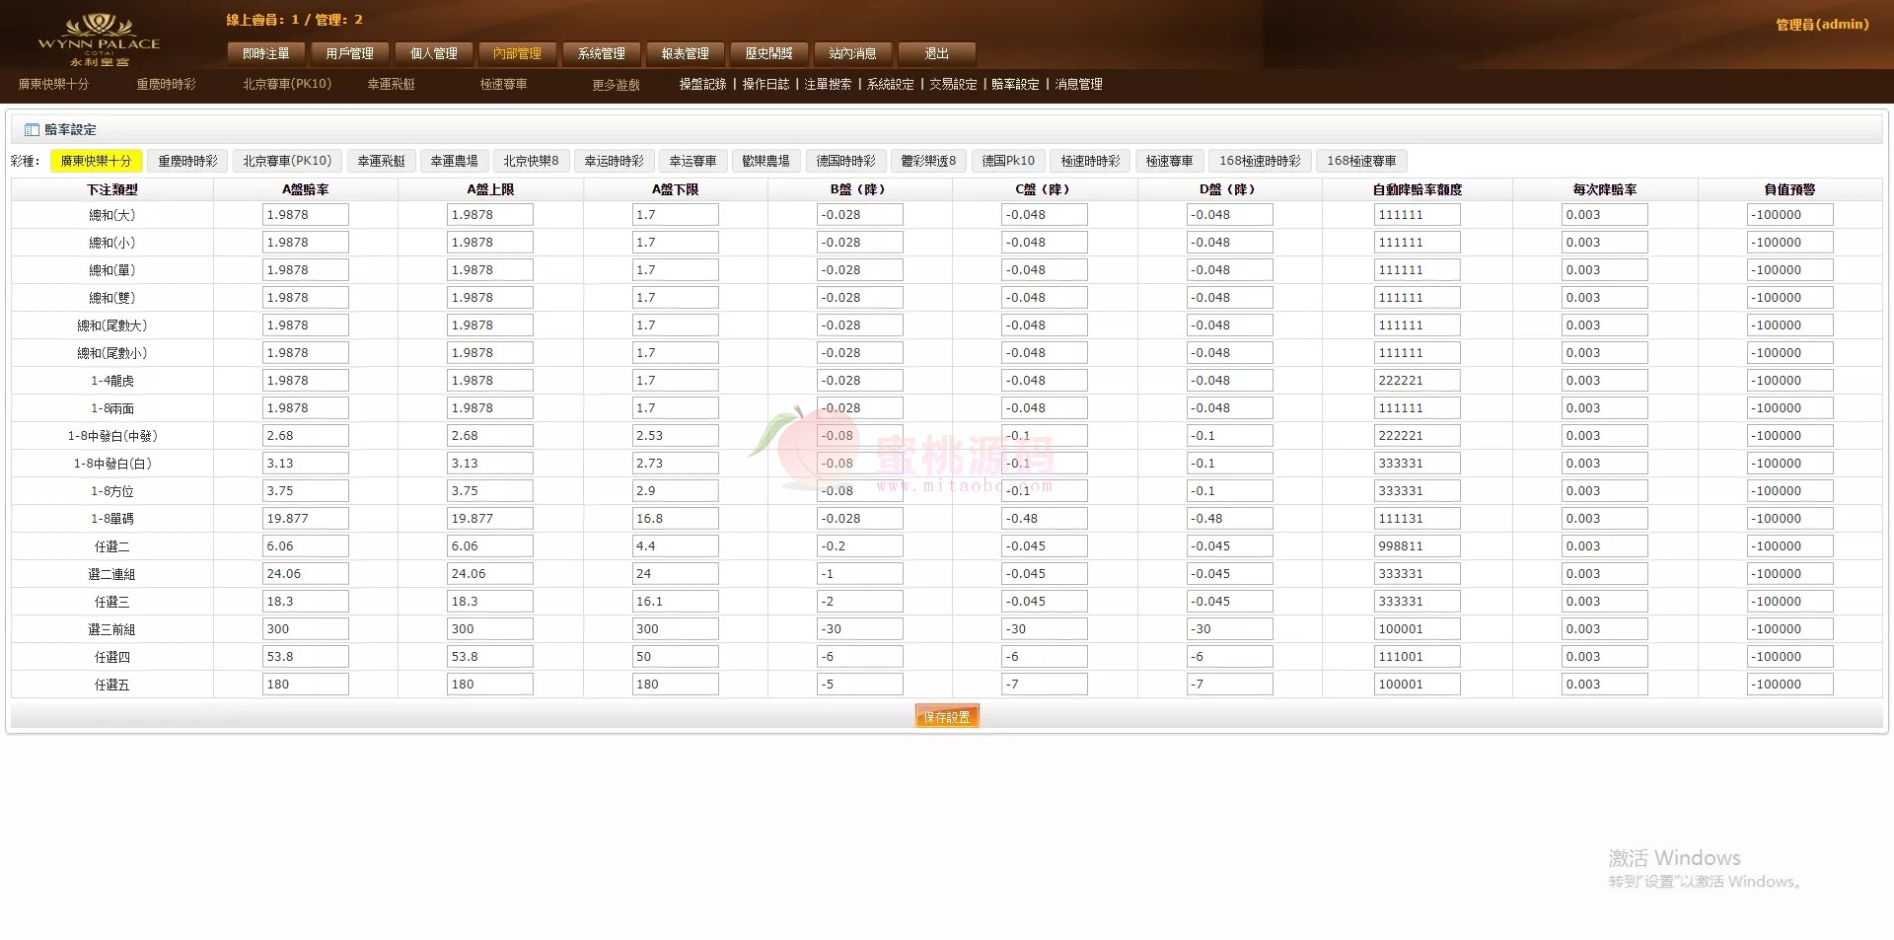Open the 歷史開獎 menu
The height and width of the screenshot is (940, 1894).
coord(768,53)
